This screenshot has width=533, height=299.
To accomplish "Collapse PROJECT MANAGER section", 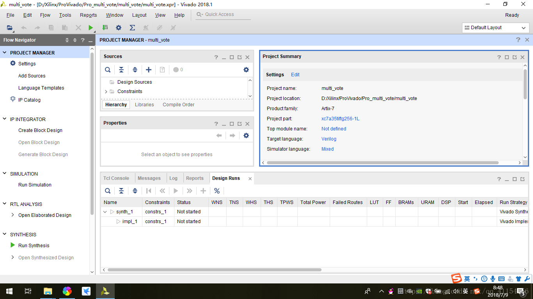I will 5,53.
